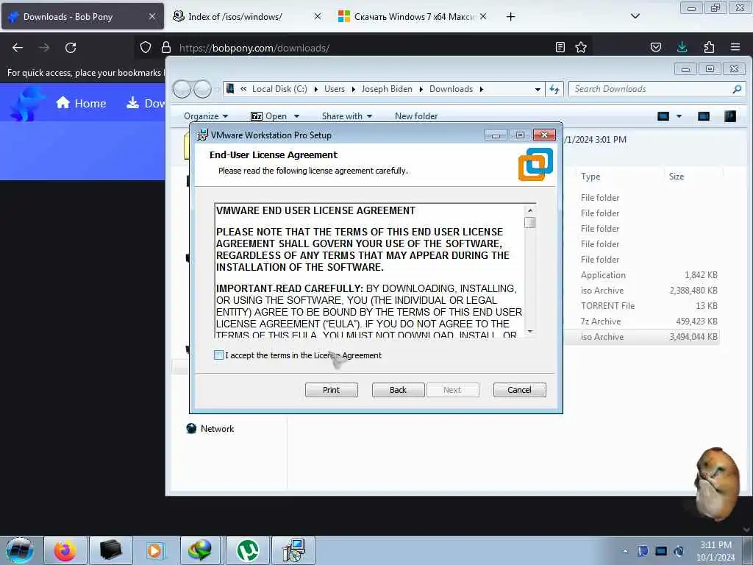Switch to the Скачать Windows 7 x64 tab
This screenshot has height=565, width=753.
[x=413, y=16]
